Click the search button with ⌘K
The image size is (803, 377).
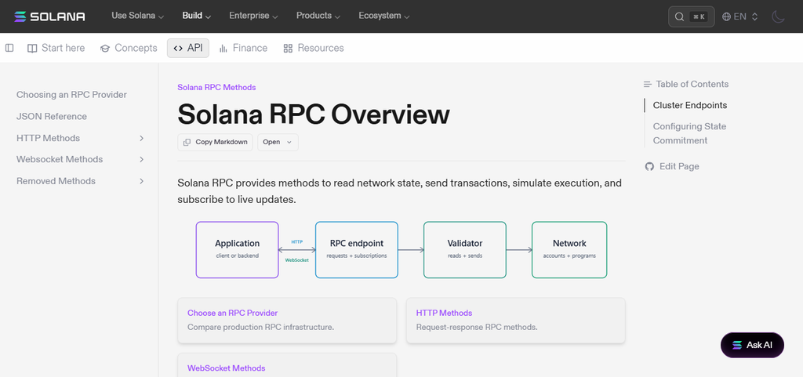coord(692,16)
